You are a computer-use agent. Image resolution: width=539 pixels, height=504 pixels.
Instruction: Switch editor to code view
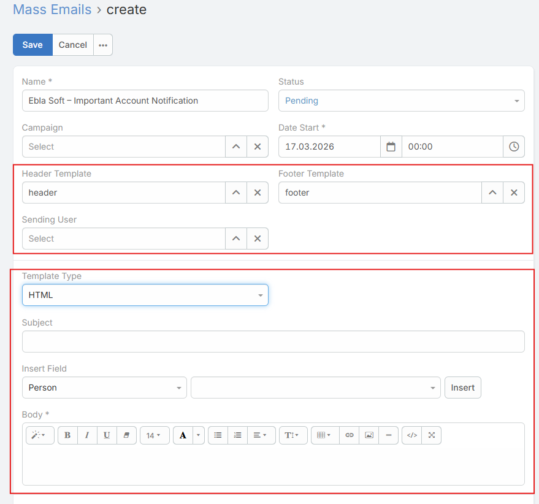click(412, 435)
